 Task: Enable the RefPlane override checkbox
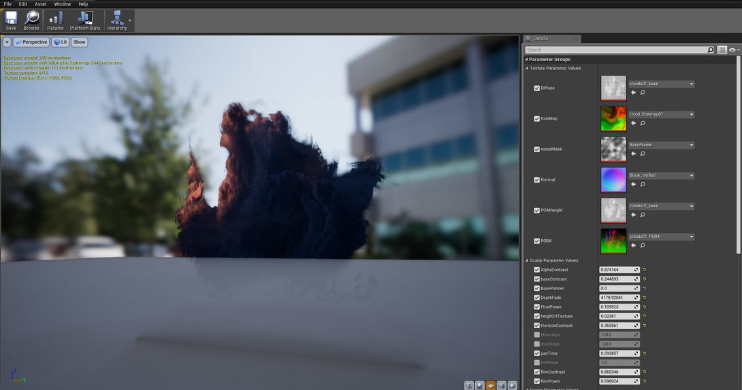536,363
